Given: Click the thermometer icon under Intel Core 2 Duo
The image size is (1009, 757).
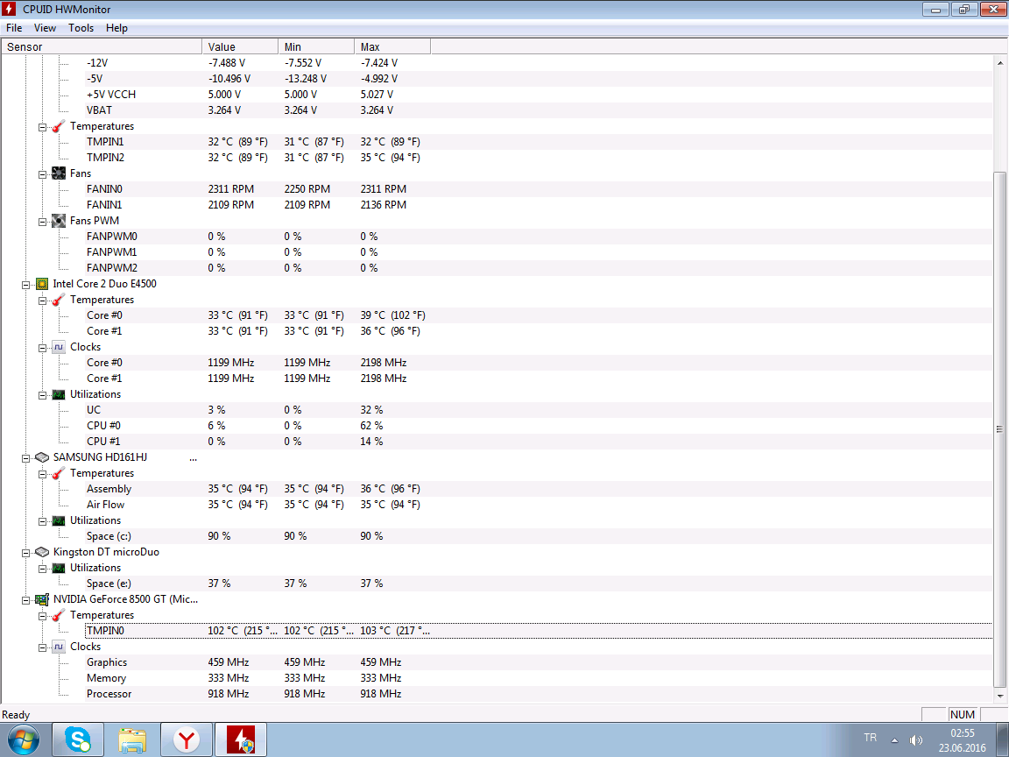Looking at the screenshot, I should pyautogui.click(x=59, y=300).
